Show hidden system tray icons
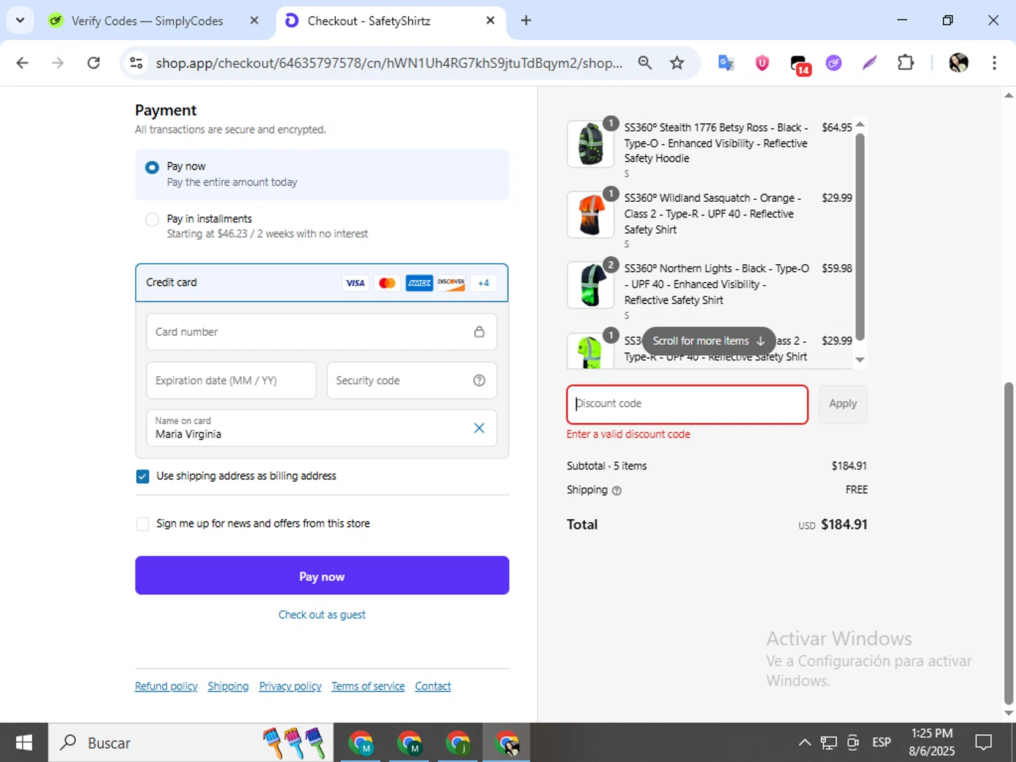 click(805, 743)
